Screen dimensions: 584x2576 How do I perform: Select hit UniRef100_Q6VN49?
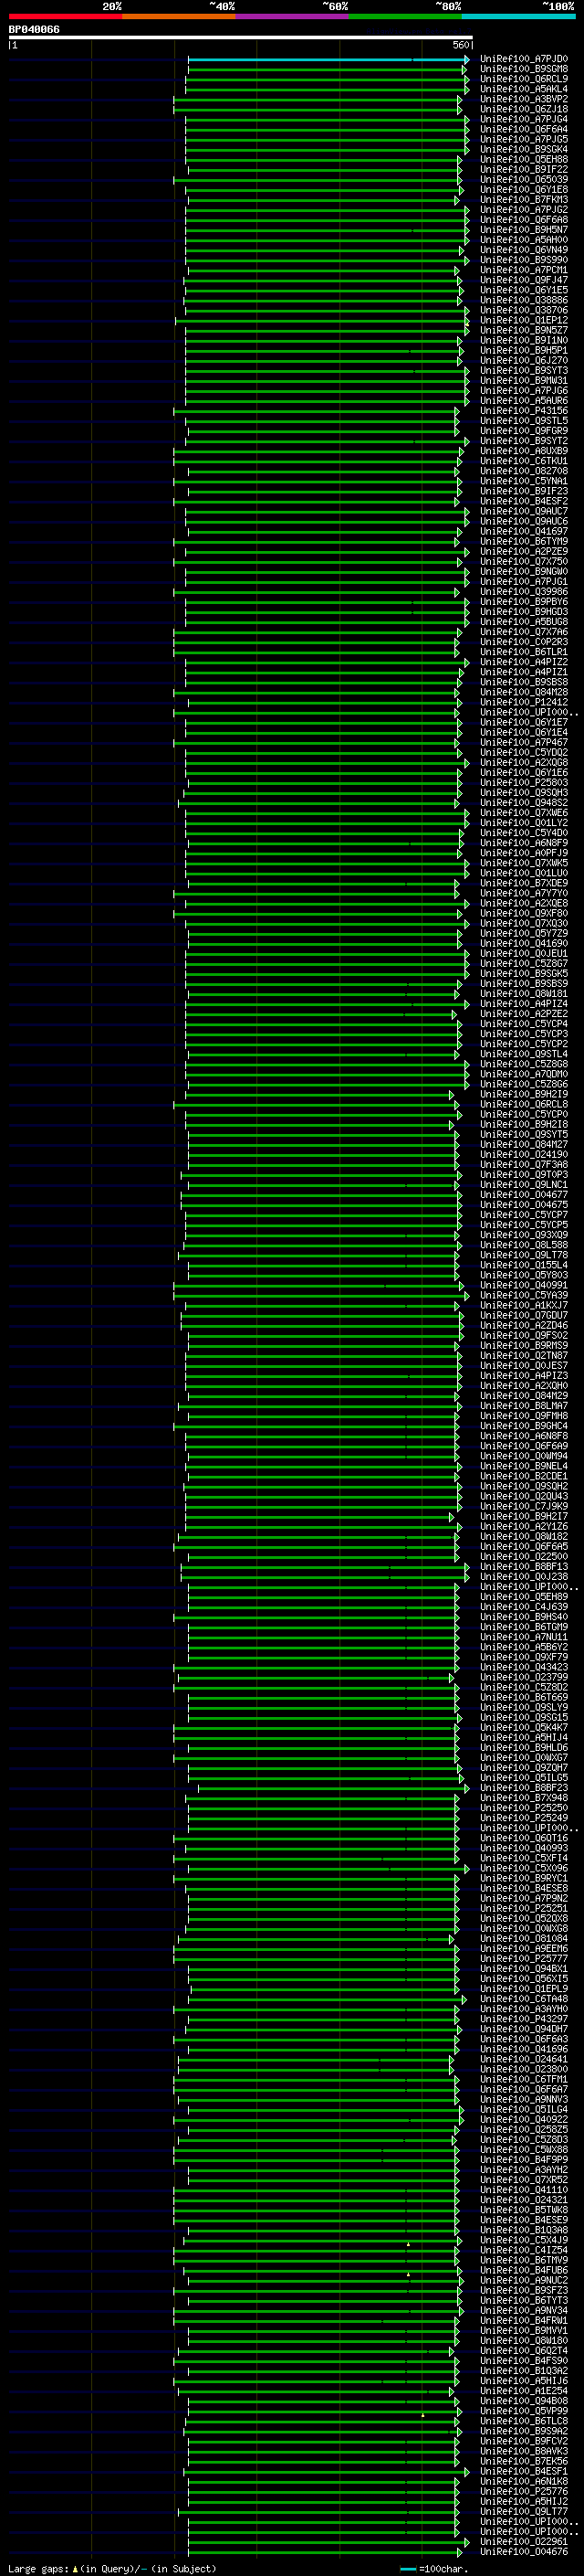click(x=524, y=250)
